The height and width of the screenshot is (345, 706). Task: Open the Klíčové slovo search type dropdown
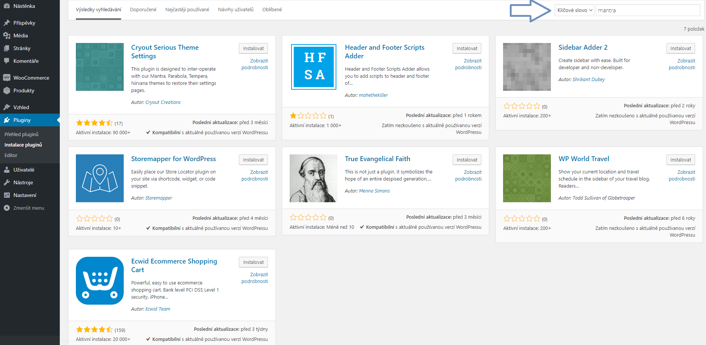pos(574,10)
